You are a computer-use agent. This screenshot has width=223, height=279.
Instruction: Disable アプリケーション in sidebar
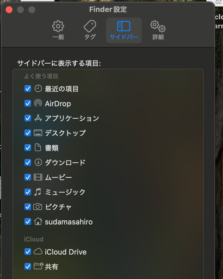tap(28, 118)
